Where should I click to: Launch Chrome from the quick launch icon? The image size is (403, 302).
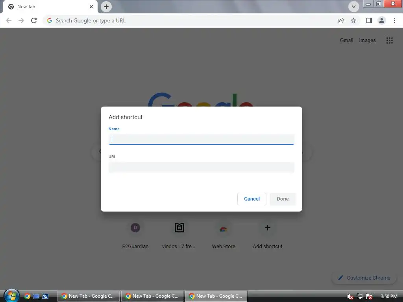(27, 296)
